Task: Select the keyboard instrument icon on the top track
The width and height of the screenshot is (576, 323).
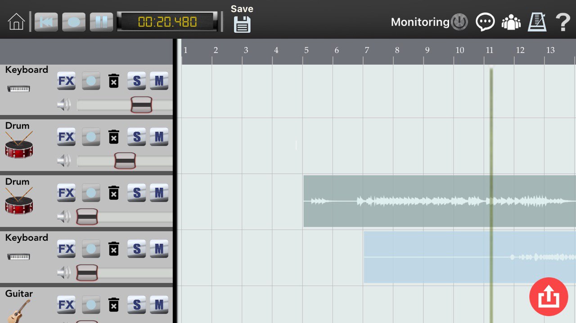Action: coord(18,88)
